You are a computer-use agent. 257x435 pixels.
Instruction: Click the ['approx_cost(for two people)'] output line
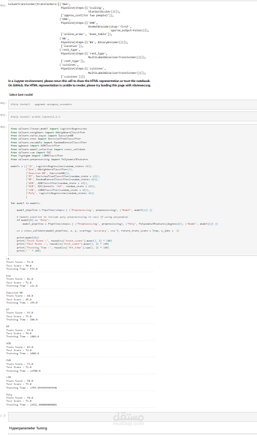(x=88, y=15)
